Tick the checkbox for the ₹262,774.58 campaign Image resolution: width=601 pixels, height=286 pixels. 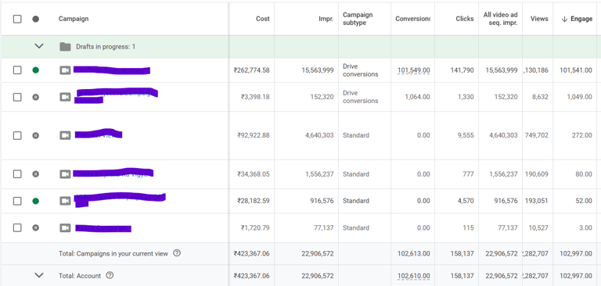(x=17, y=70)
